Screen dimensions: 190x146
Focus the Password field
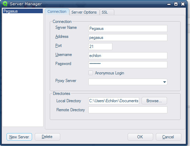click(128, 65)
